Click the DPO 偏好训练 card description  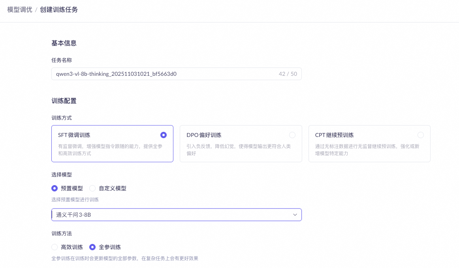pyautogui.click(x=239, y=150)
